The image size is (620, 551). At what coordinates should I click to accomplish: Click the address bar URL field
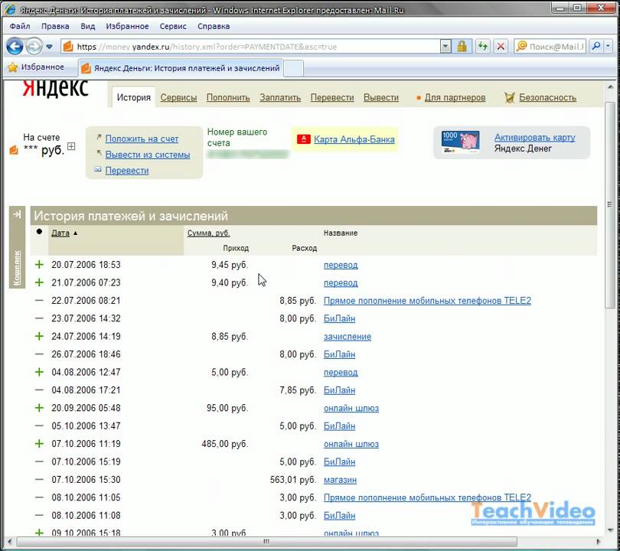tap(250, 47)
